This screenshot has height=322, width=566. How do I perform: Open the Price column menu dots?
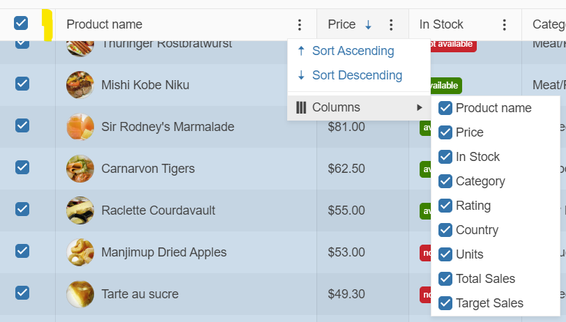[x=391, y=25]
